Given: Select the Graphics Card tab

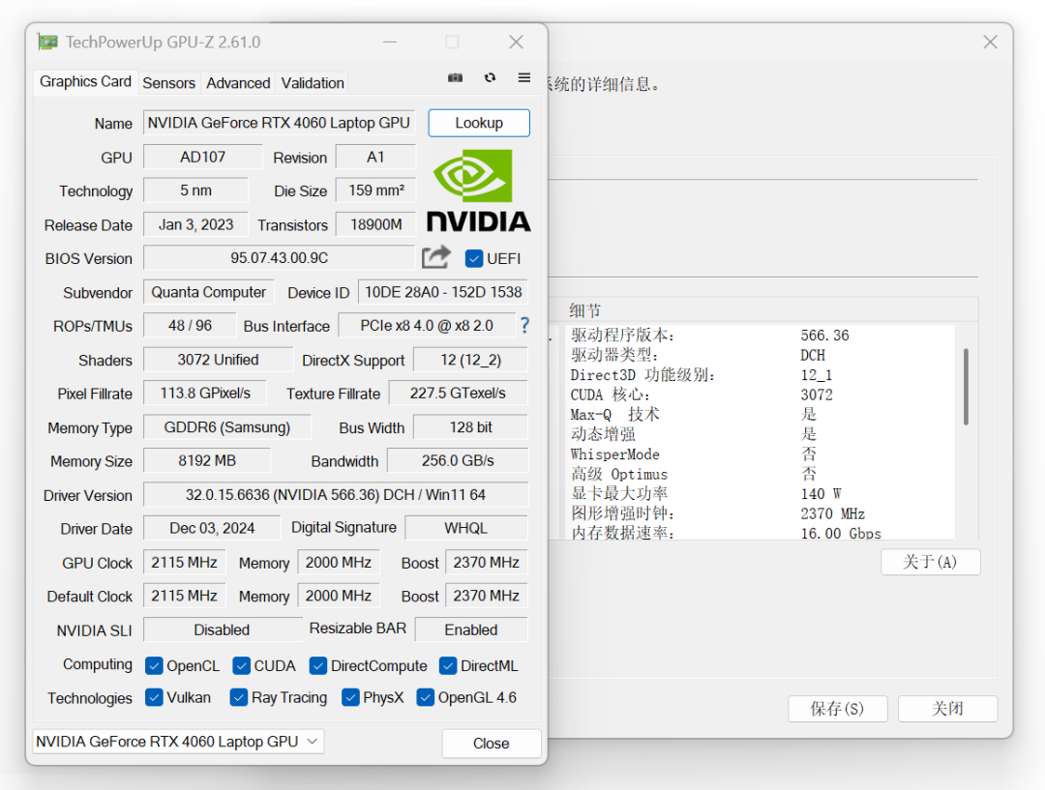Looking at the screenshot, I should [85, 82].
